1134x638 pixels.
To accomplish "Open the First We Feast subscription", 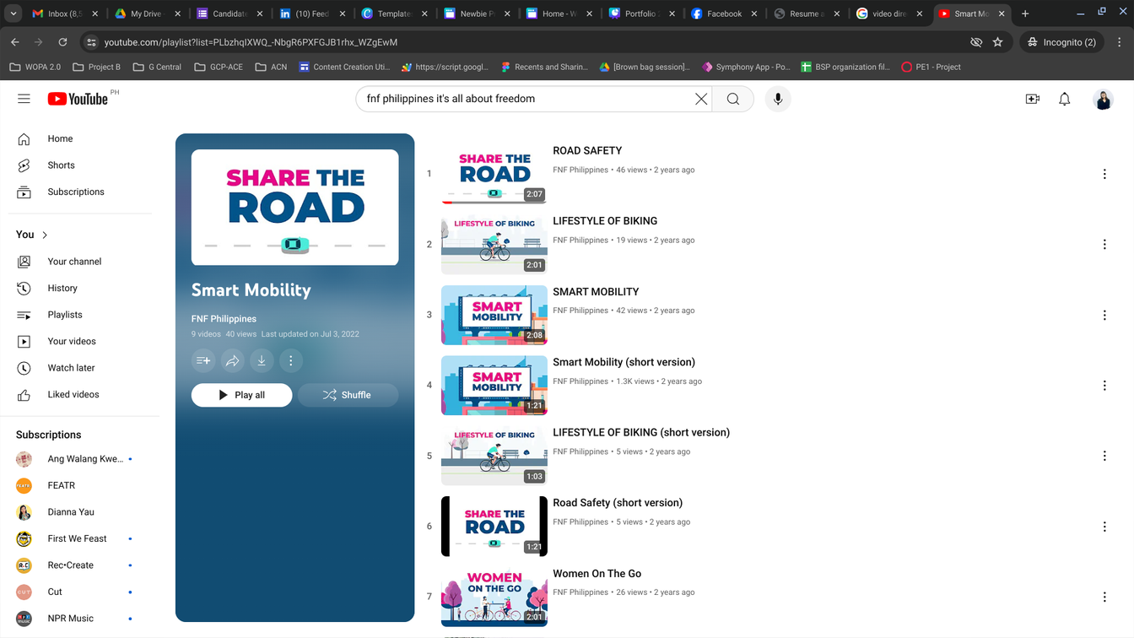I will (79, 538).
